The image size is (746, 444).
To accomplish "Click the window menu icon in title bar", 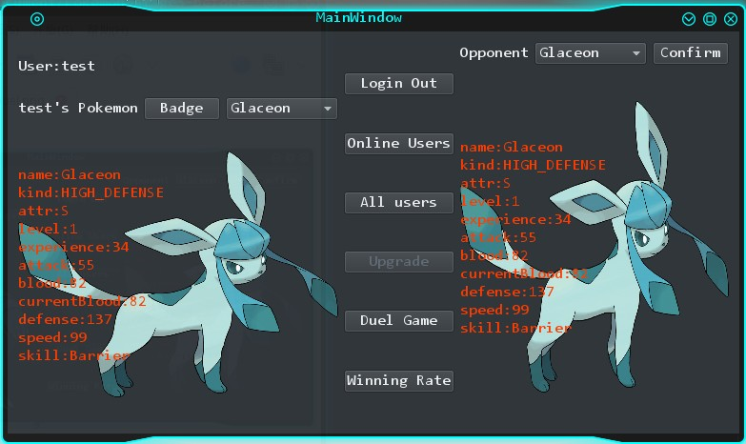I will tap(37, 19).
